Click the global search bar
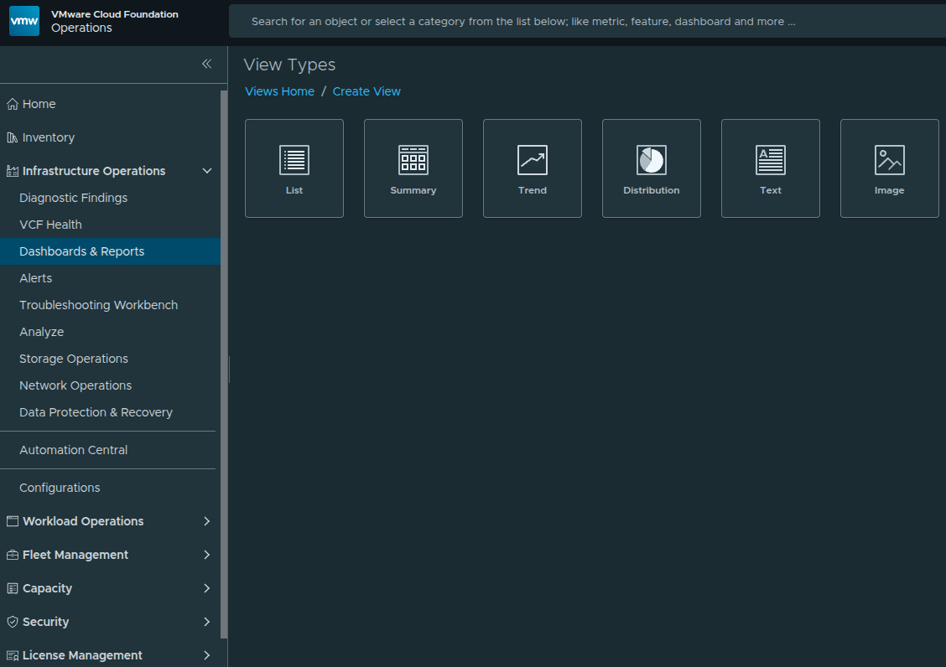Image resolution: width=946 pixels, height=667 pixels. (x=587, y=21)
